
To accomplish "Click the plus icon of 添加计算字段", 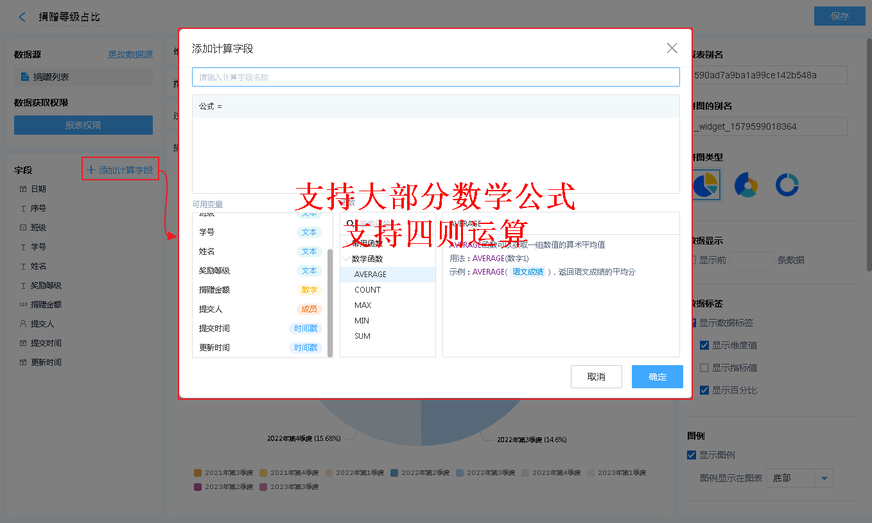I will [91, 170].
